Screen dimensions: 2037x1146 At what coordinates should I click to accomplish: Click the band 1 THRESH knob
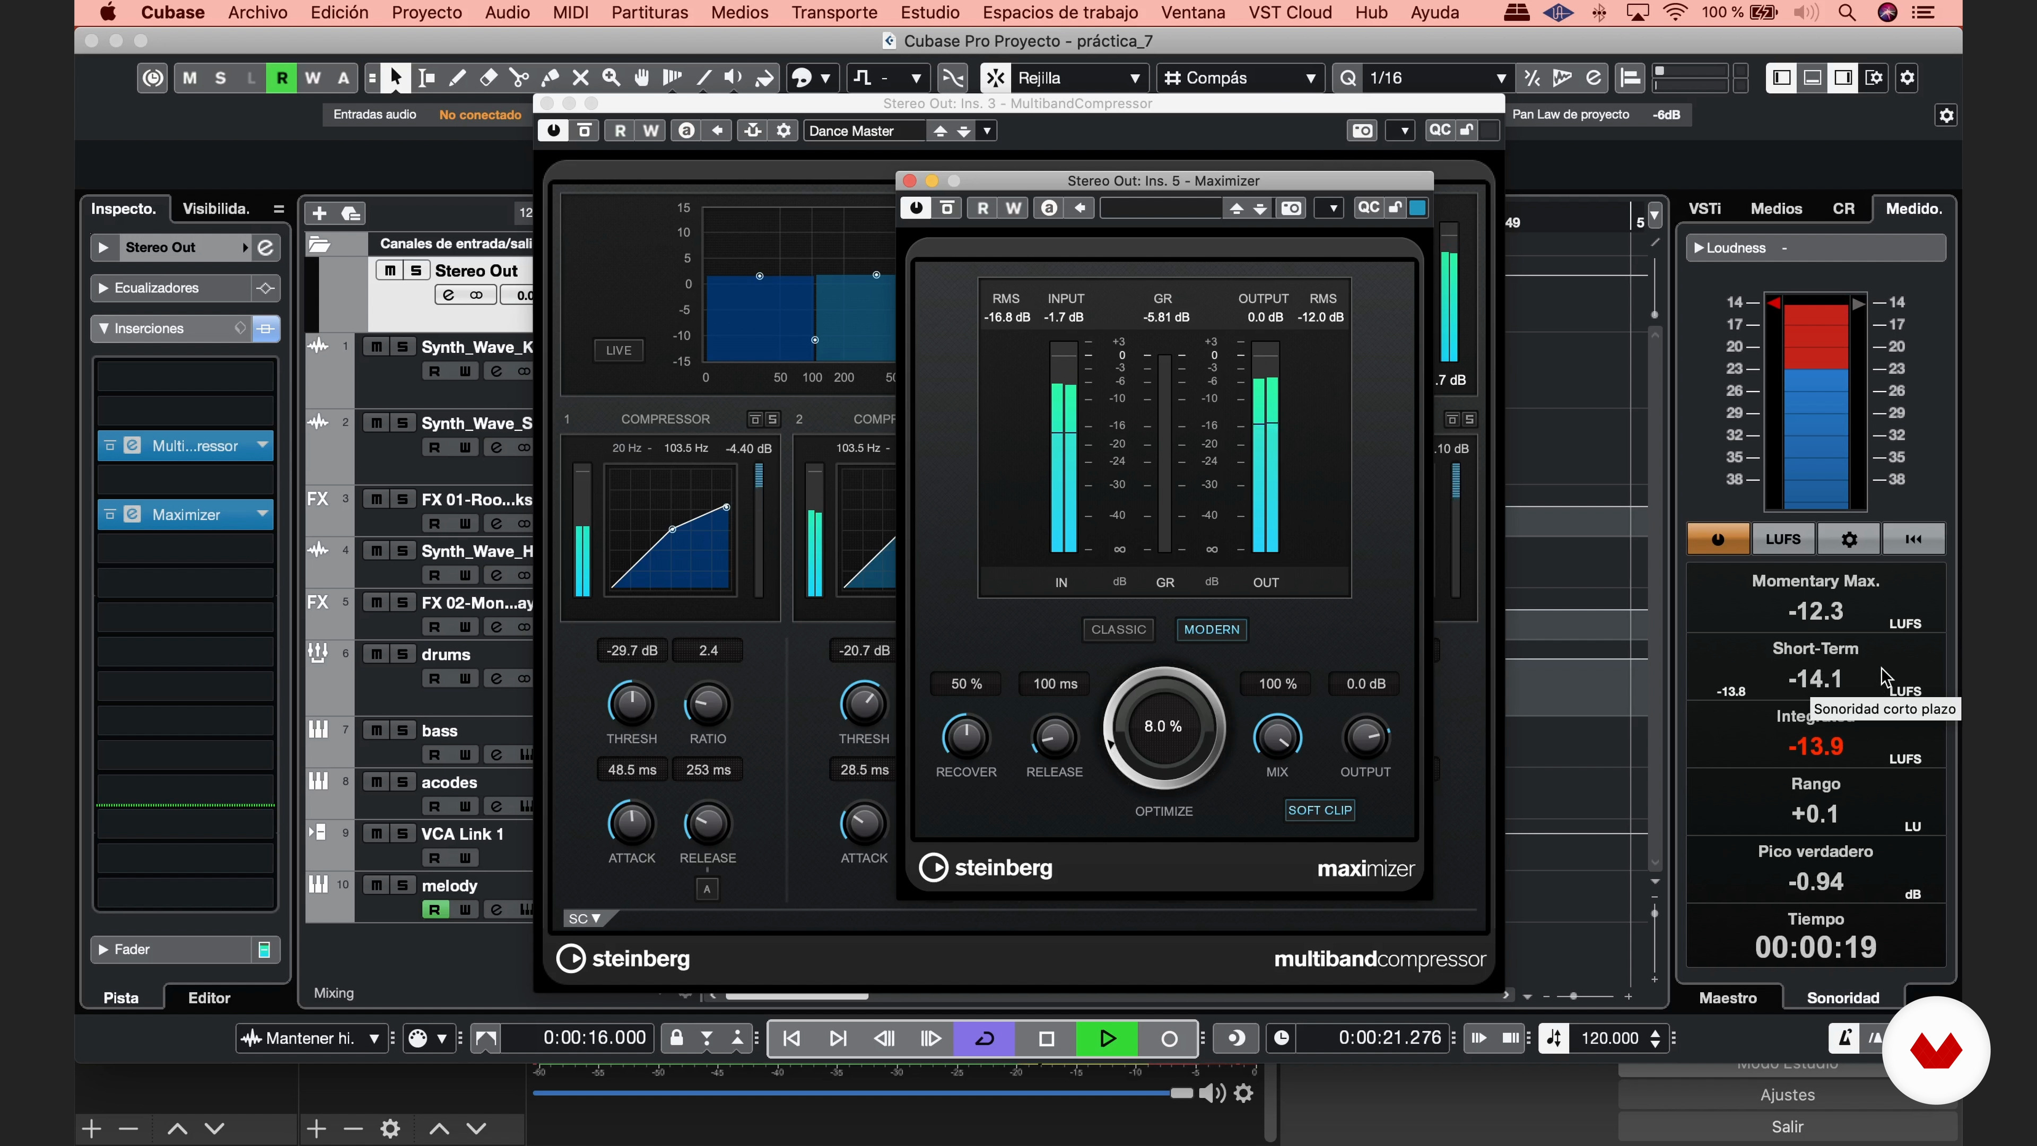[x=631, y=704]
